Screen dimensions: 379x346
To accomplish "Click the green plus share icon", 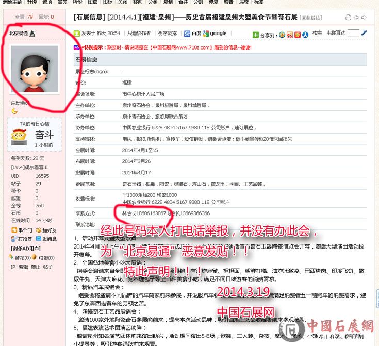I will coord(256,35).
